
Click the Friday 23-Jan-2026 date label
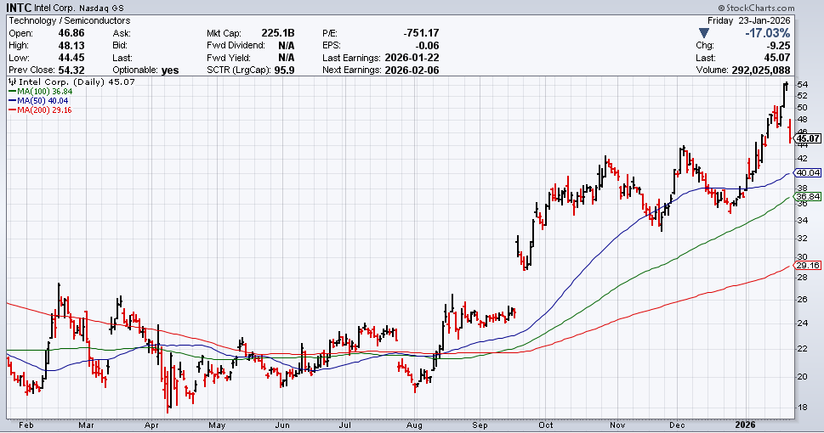(763, 20)
